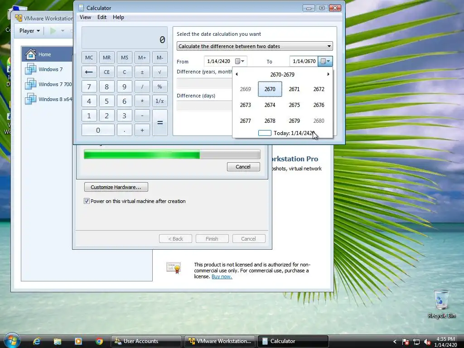
Task: Click the Back button in VMware wizard
Action: (175, 239)
